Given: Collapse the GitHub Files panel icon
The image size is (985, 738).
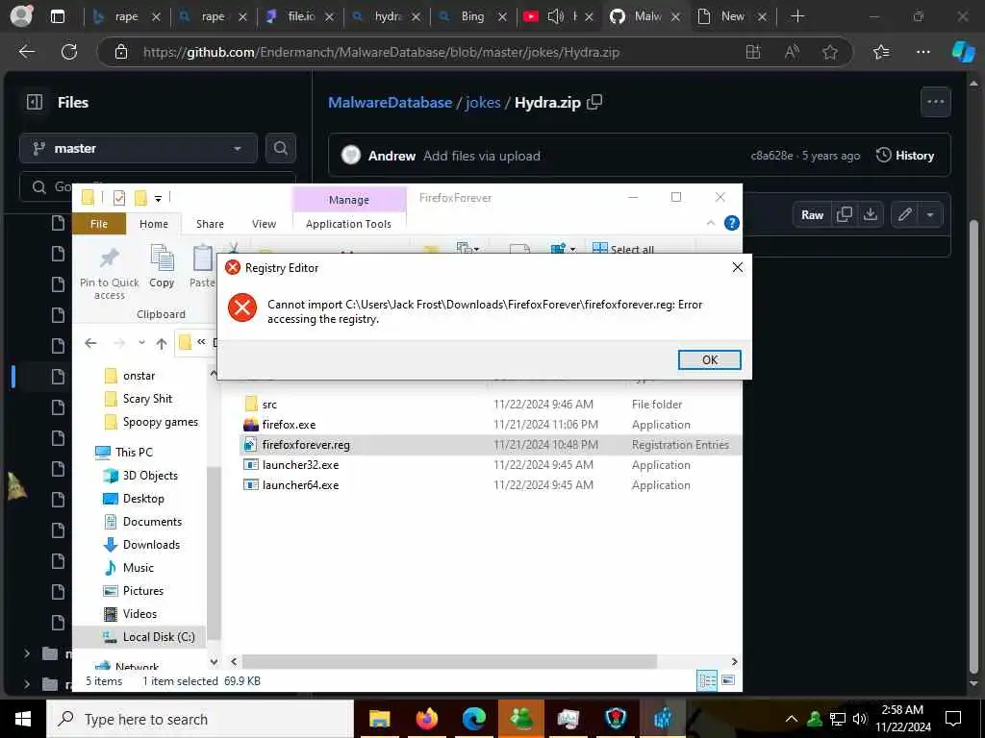Looking at the screenshot, I should pyautogui.click(x=35, y=102).
